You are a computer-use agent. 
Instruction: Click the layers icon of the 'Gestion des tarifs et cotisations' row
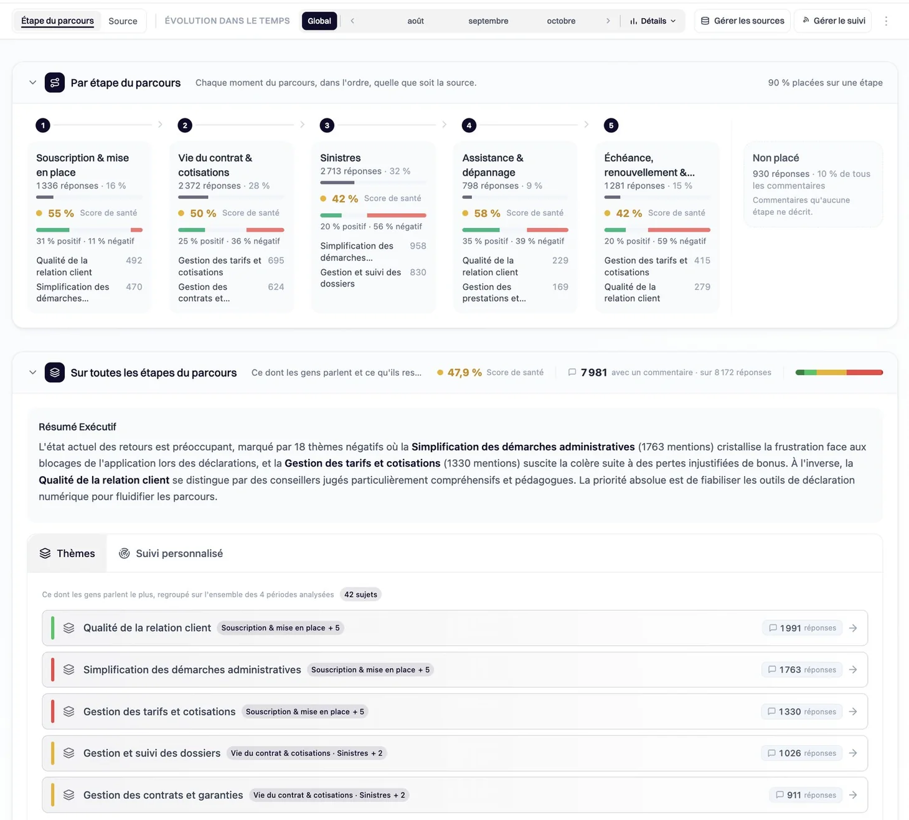(69, 712)
